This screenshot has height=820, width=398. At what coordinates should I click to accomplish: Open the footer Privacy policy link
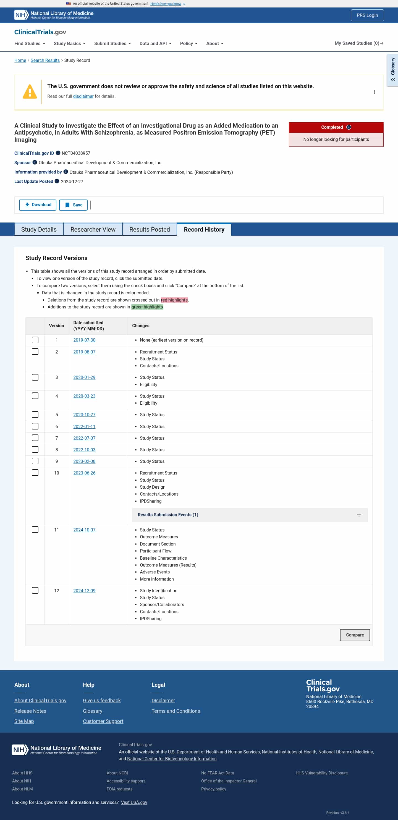(214, 789)
